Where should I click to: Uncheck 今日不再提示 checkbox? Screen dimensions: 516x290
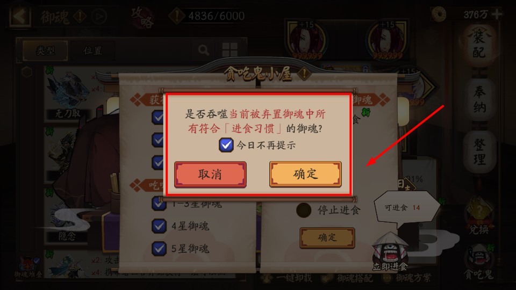(x=226, y=144)
